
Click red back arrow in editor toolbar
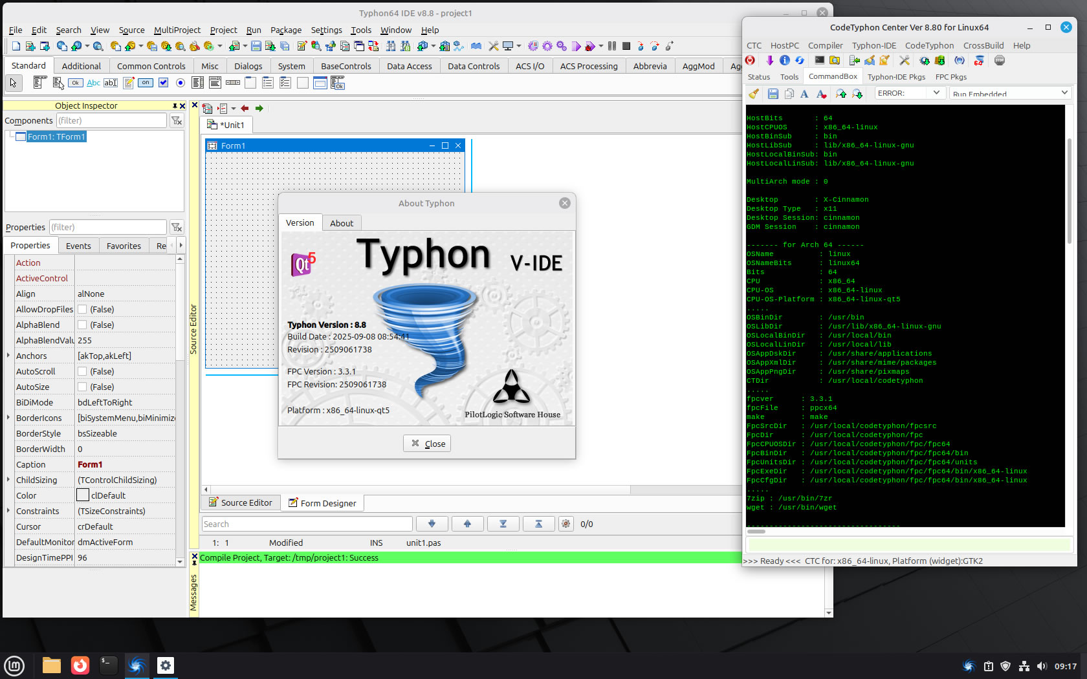coord(245,108)
